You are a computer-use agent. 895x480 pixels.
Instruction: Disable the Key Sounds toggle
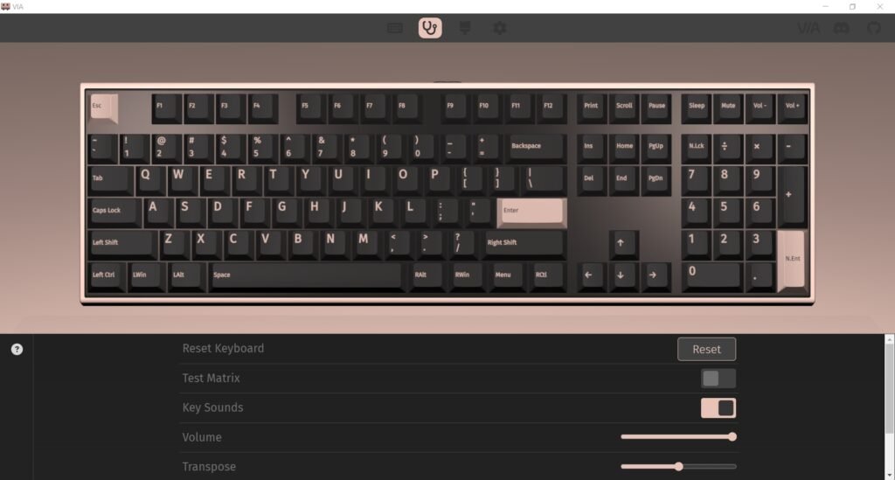point(718,408)
